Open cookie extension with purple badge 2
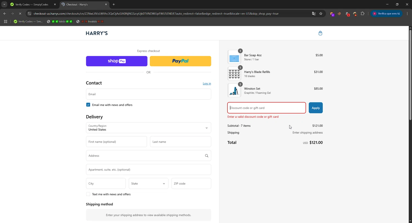412x223 pixels. [332, 14]
